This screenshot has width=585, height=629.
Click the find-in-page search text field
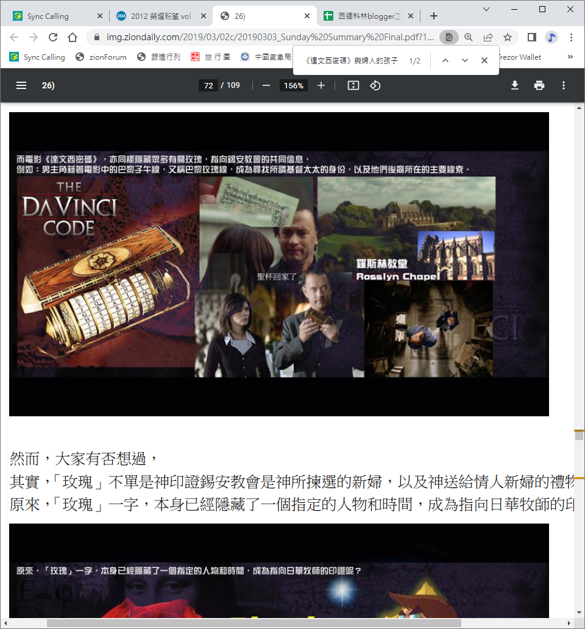(x=352, y=60)
